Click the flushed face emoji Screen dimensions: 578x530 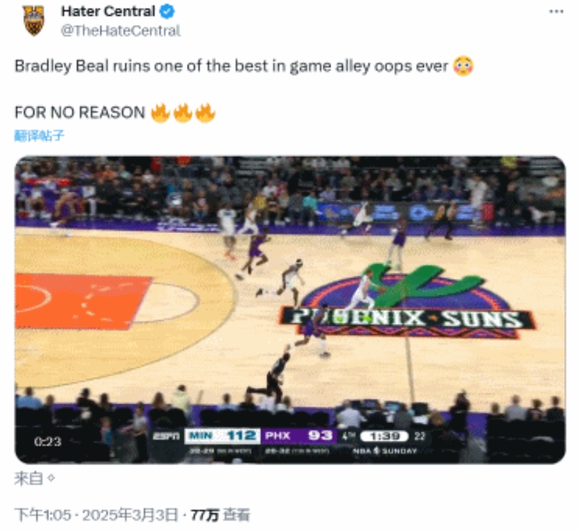coord(463,66)
